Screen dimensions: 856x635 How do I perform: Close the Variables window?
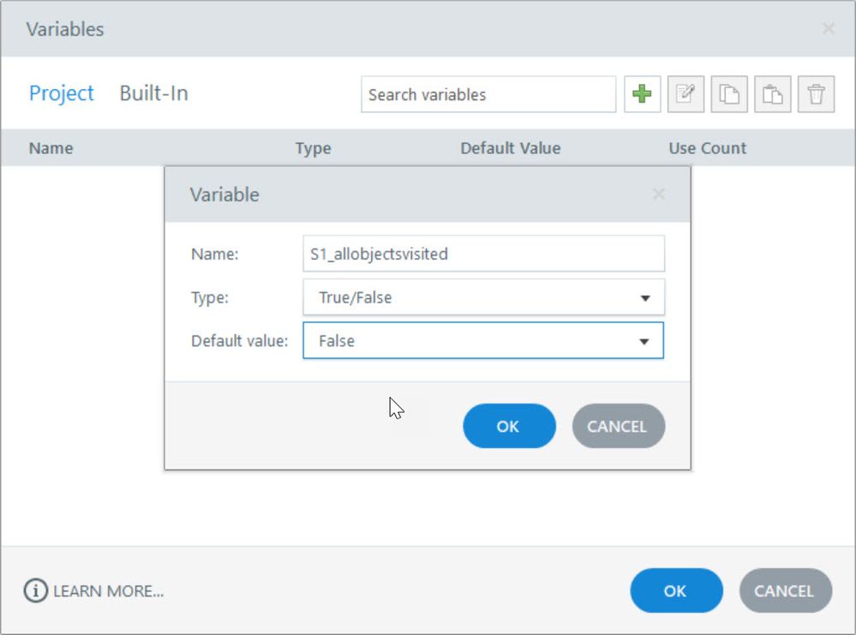coord(829,29)
